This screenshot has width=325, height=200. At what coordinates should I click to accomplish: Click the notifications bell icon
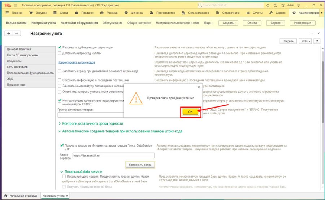268,5
